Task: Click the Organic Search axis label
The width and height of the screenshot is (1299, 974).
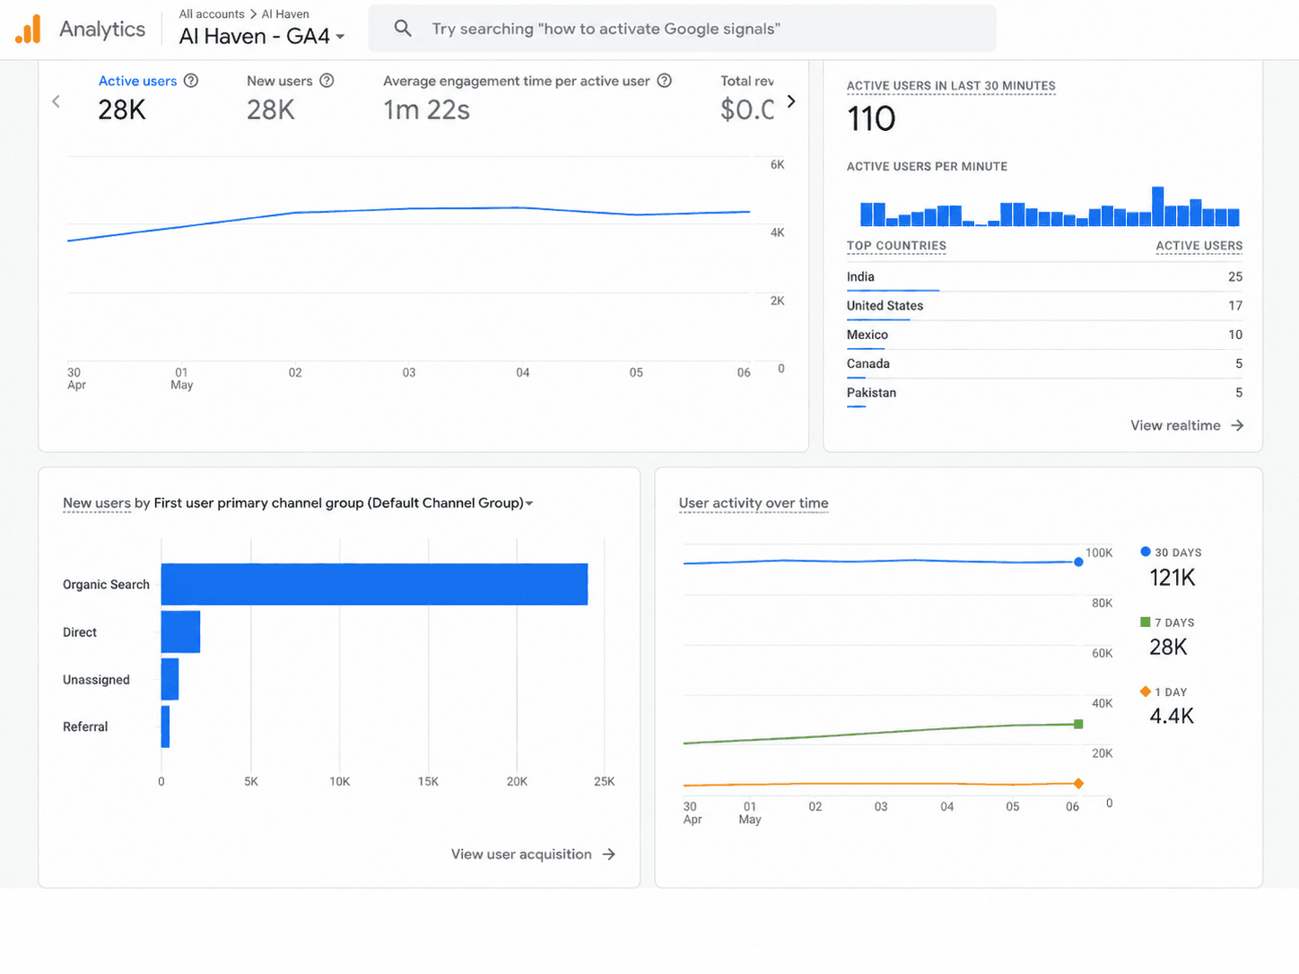Action: tap(106, 585)
